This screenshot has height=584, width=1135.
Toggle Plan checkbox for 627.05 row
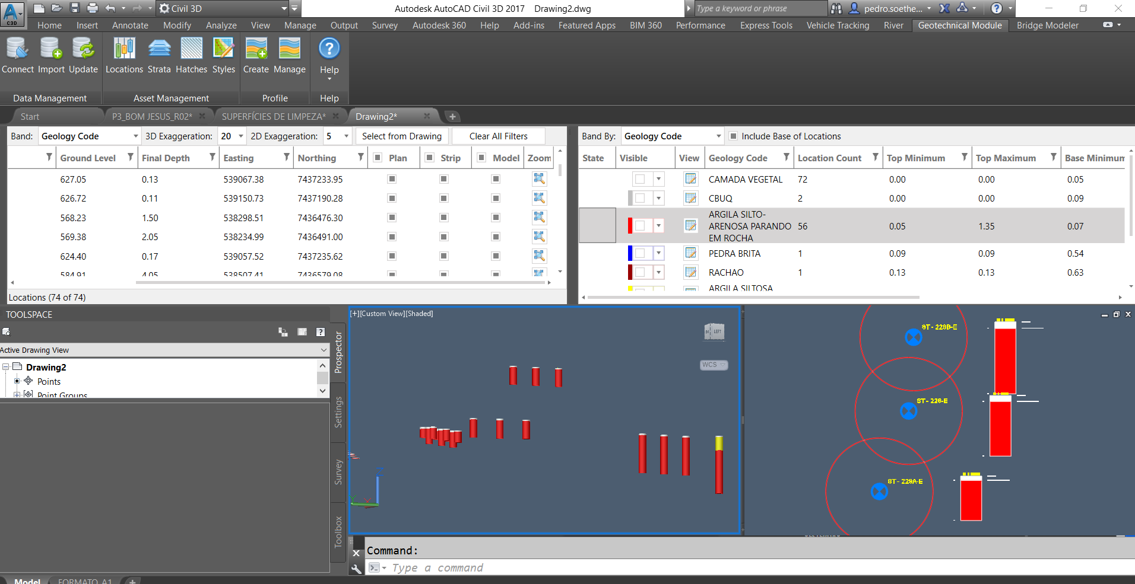392,179
